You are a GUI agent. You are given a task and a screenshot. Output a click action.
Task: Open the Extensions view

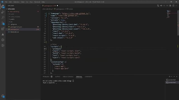click(x=3, y=29)
